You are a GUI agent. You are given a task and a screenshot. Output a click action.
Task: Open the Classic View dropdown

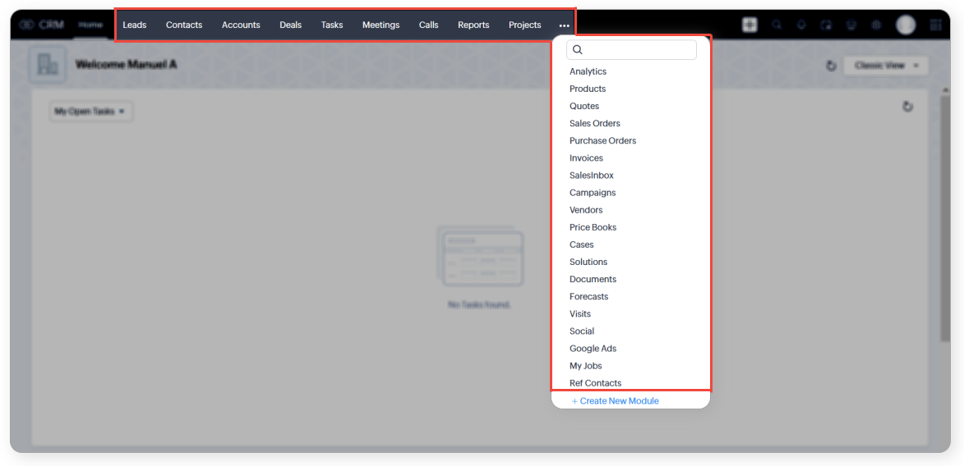(x=886, y=66)
